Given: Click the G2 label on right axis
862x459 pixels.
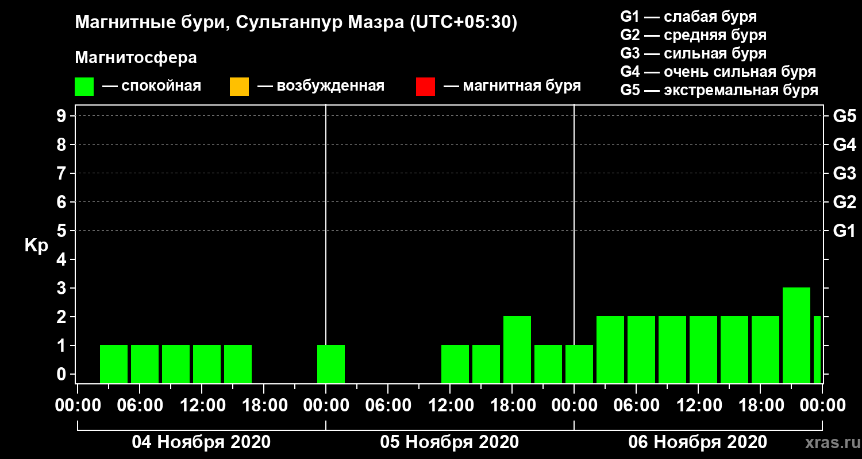Looking at the screenshot, I should (x=845, y=202).
